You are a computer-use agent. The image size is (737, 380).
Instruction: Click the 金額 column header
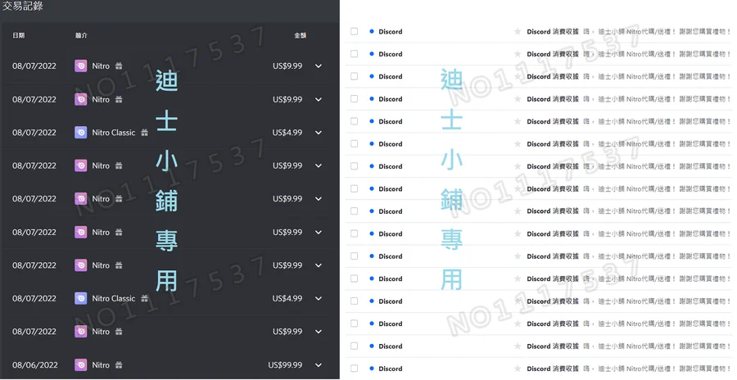tap(300, 36)
